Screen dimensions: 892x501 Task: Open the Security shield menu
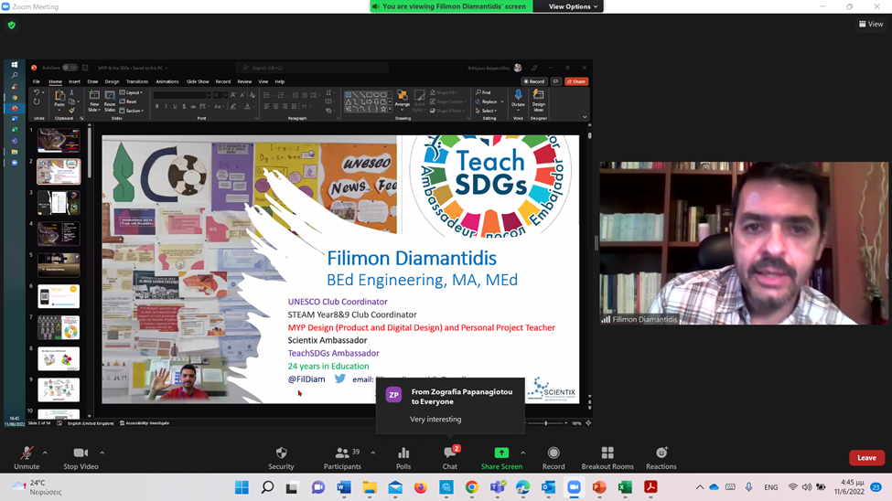click(x=281, y=458)
